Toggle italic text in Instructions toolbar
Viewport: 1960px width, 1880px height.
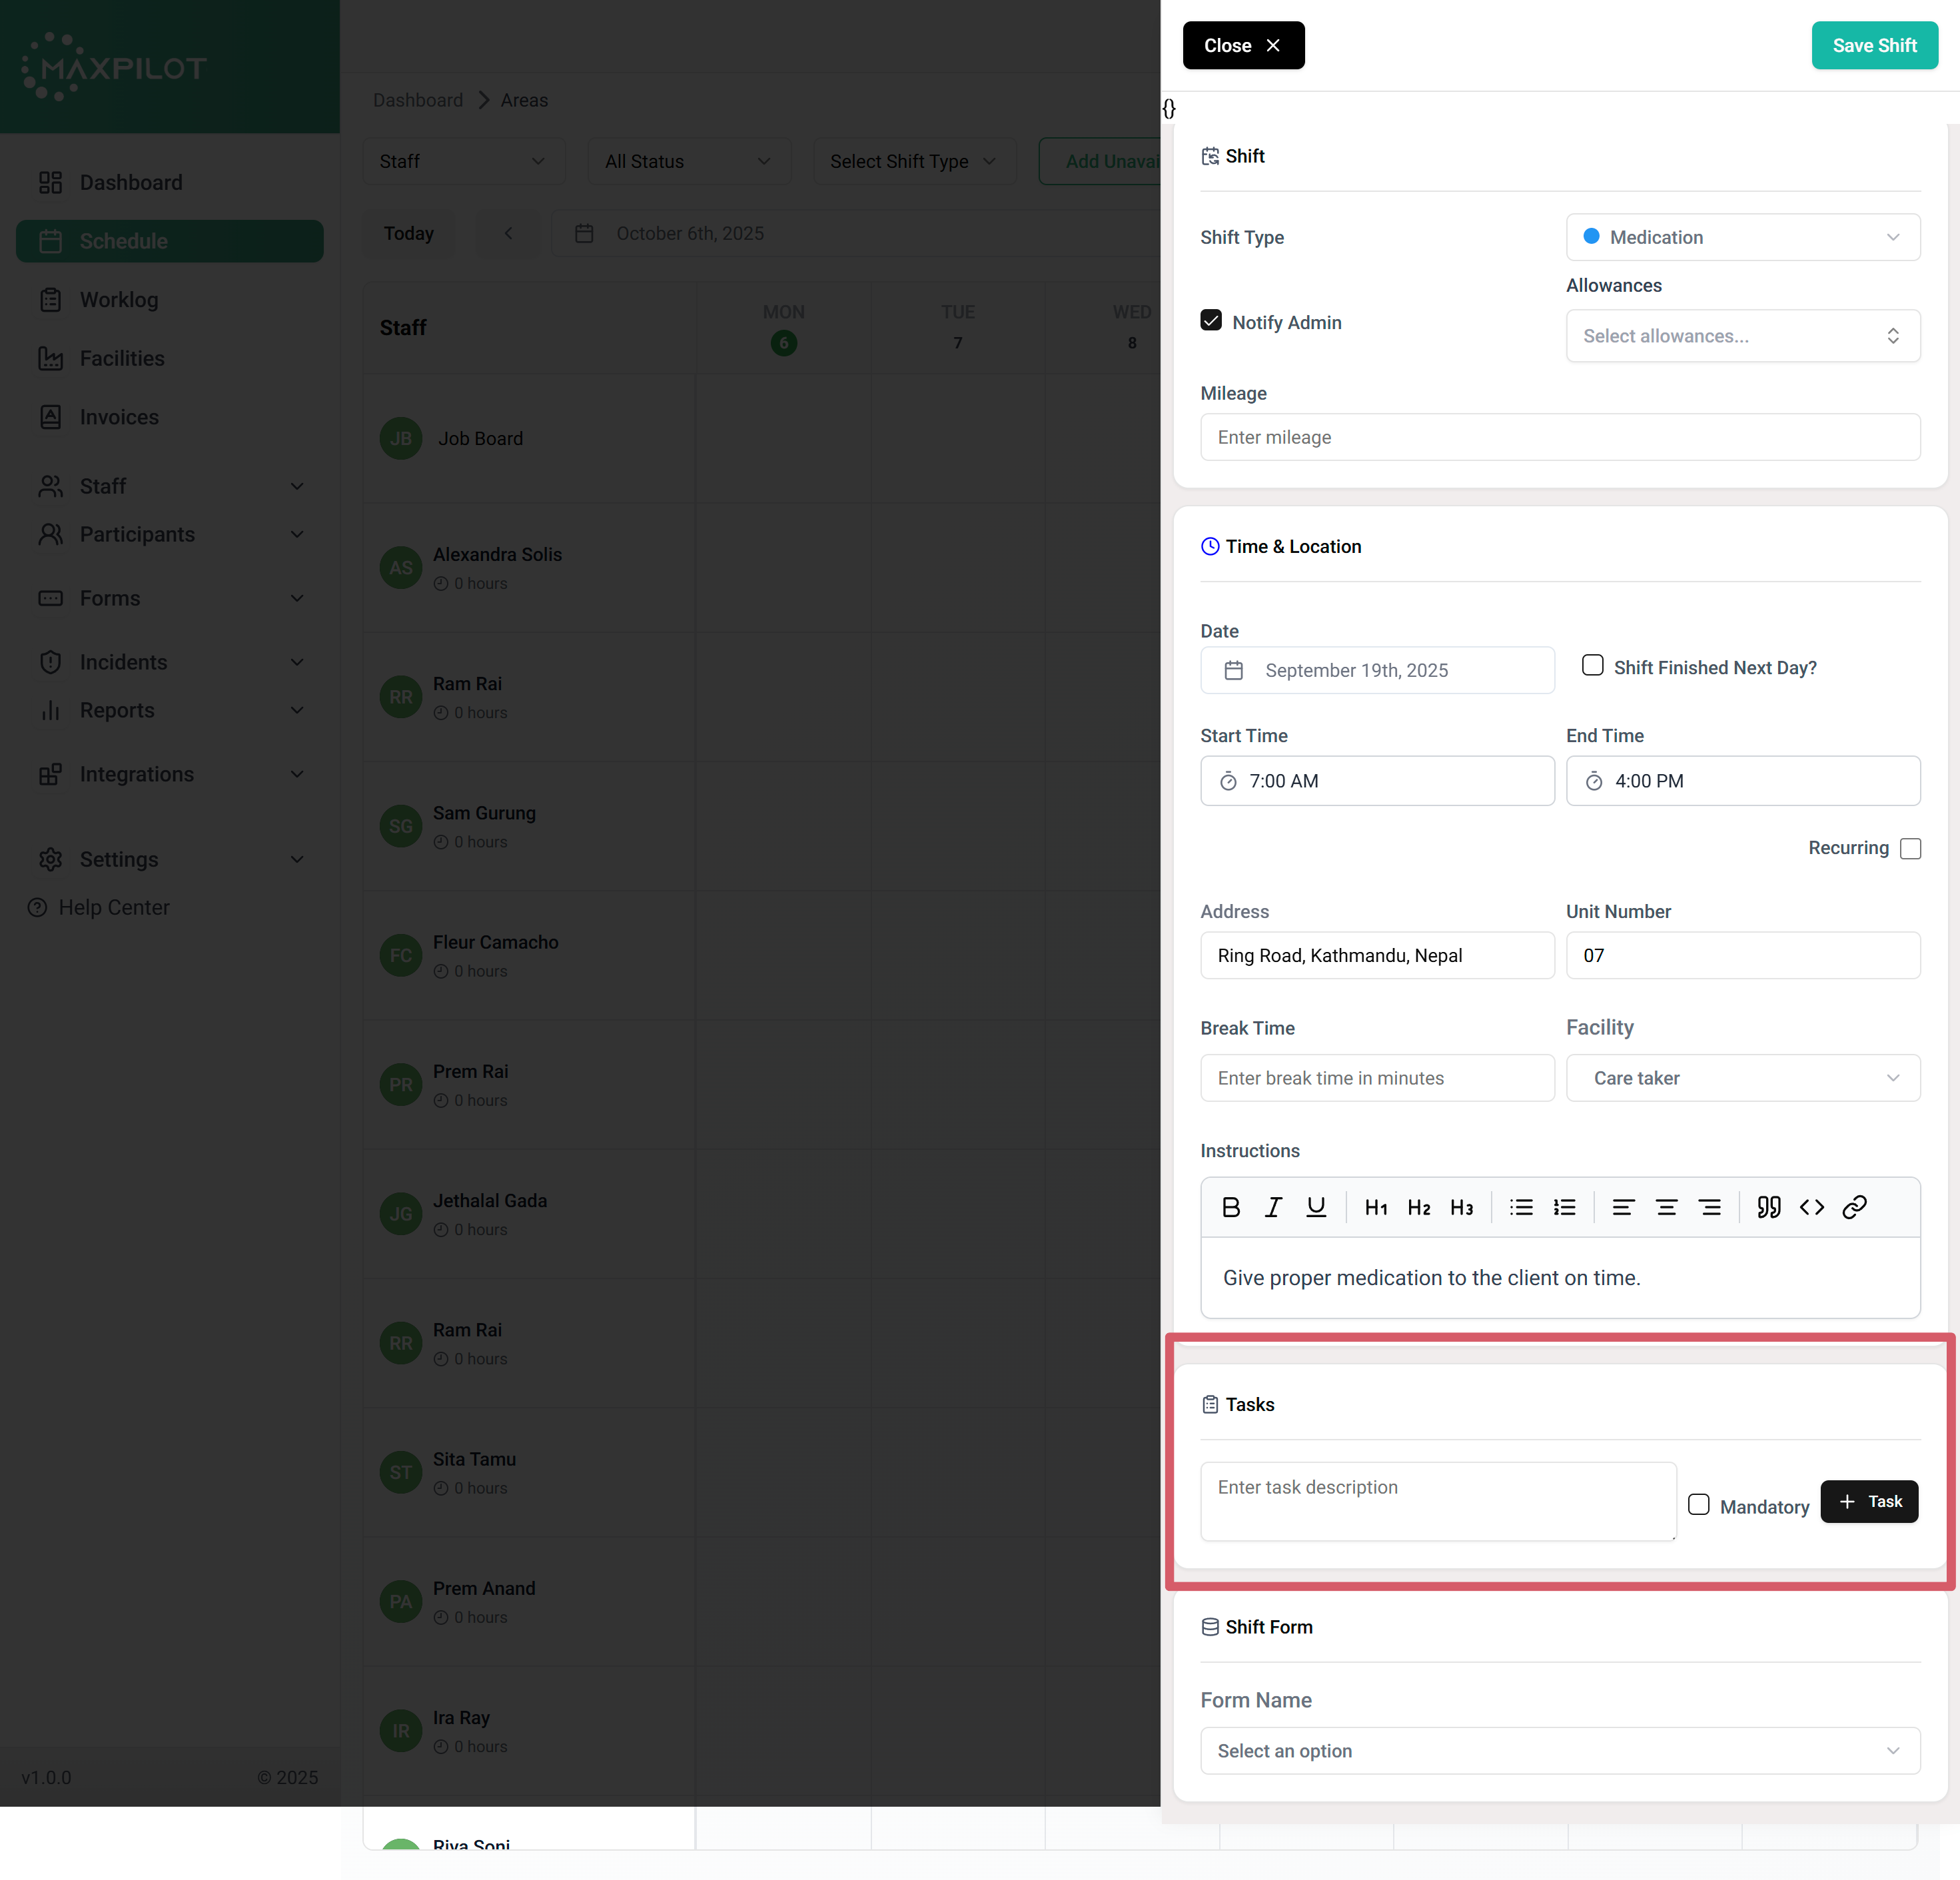click(1273, 1207)
